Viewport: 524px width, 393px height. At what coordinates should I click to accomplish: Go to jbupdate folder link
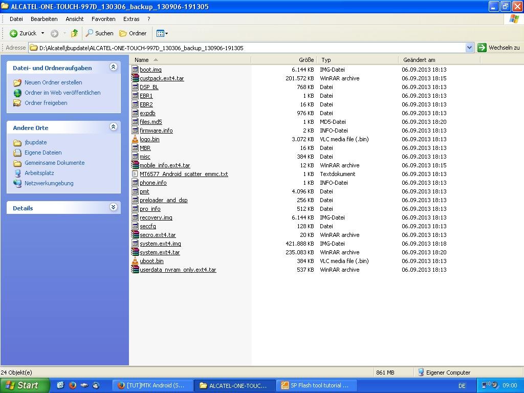[x=35, y=142]
